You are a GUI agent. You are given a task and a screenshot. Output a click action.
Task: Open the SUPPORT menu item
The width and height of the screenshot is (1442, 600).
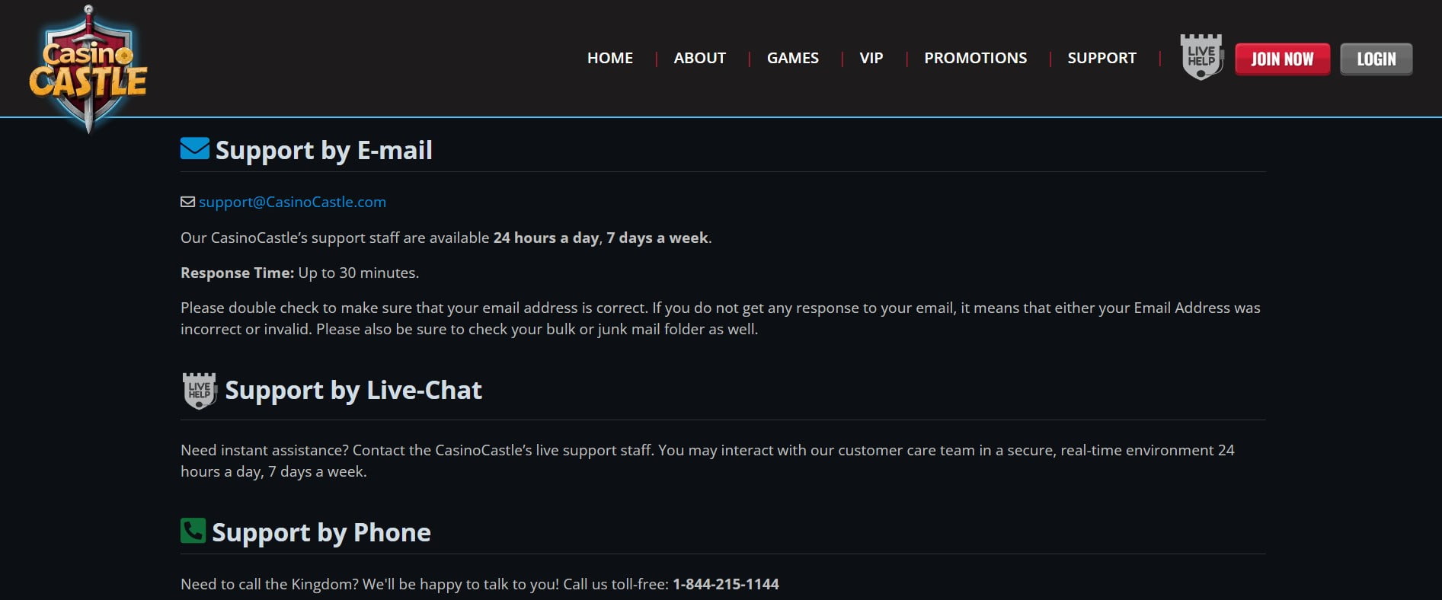pyautogui.click(x=1101, y=58)
